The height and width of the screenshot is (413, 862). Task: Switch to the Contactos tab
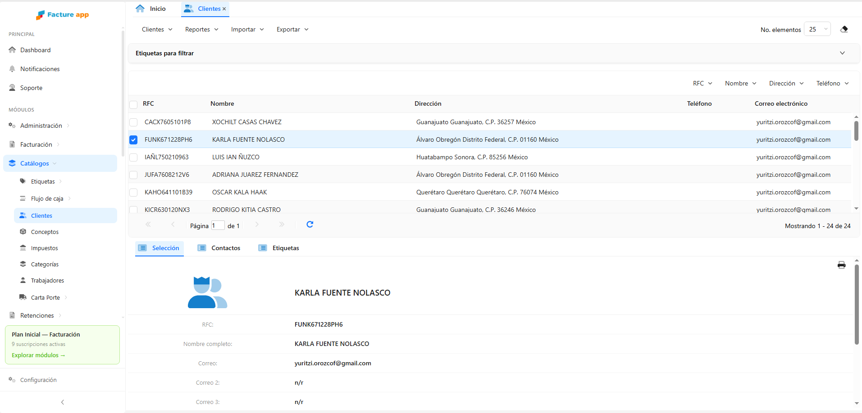point(219,248)
